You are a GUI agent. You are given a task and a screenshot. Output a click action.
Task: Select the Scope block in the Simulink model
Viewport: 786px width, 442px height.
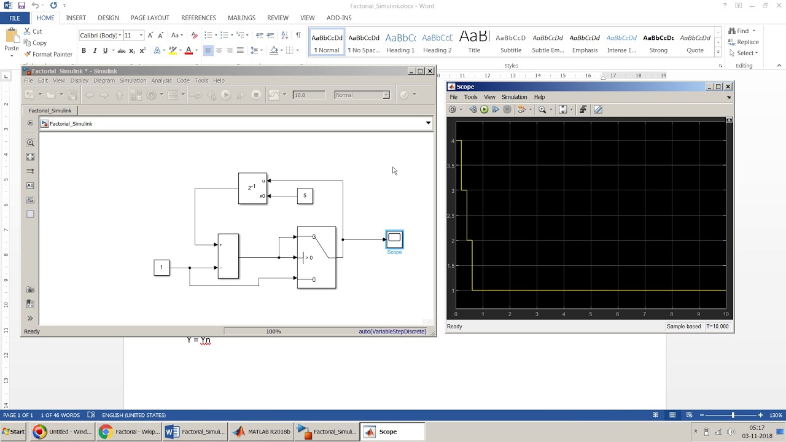(x=394, y=239)
